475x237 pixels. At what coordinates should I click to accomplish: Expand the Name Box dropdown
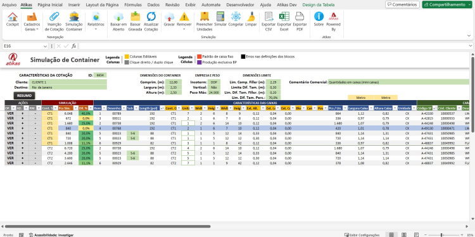click(x=45, y=46)
